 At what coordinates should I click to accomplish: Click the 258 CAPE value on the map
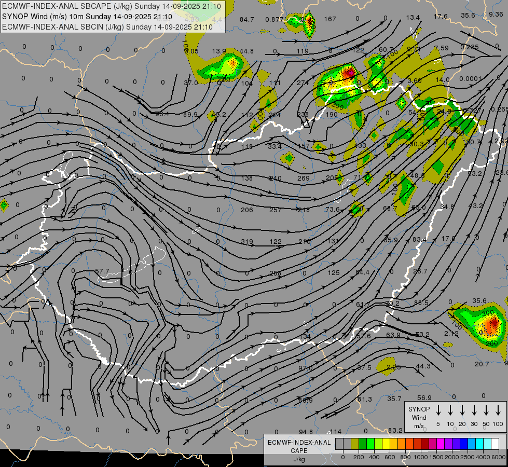[275, 273]
